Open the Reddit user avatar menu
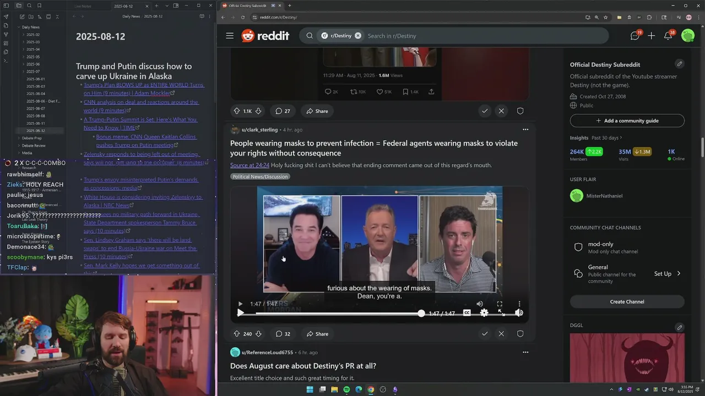The width and height of the screenshot is (705, 396). 688,36
